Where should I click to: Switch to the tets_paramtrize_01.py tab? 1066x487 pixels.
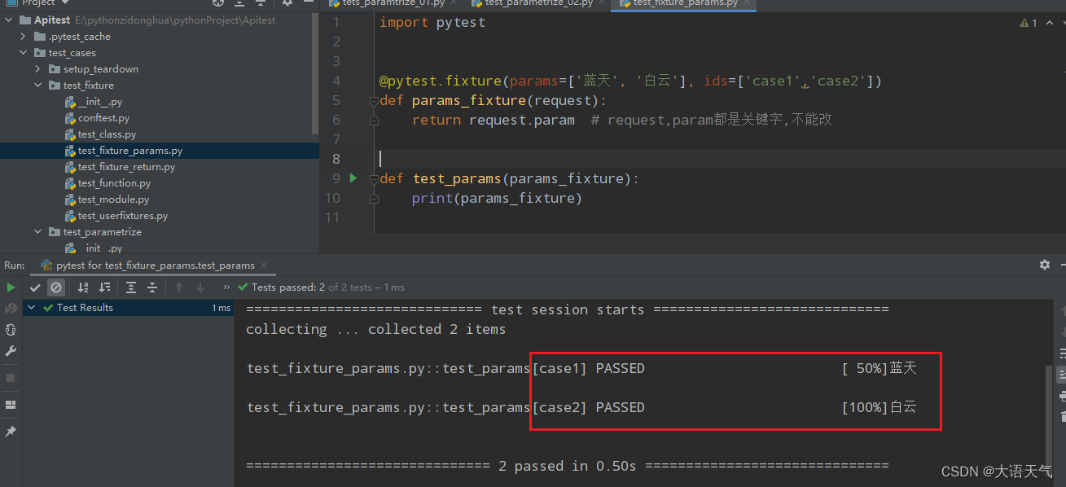pyautogui.click(x=391, y=3)
